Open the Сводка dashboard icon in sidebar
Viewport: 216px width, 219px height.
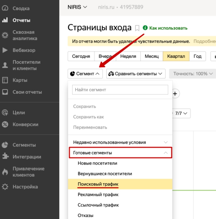(5, 8)
